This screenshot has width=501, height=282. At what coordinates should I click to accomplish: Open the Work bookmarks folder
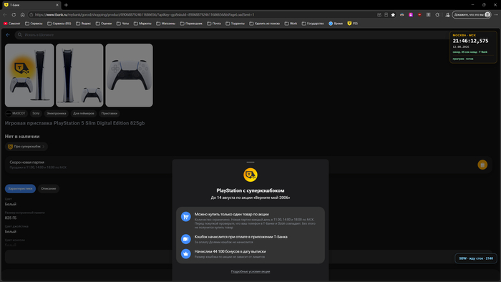coord(291,24)
